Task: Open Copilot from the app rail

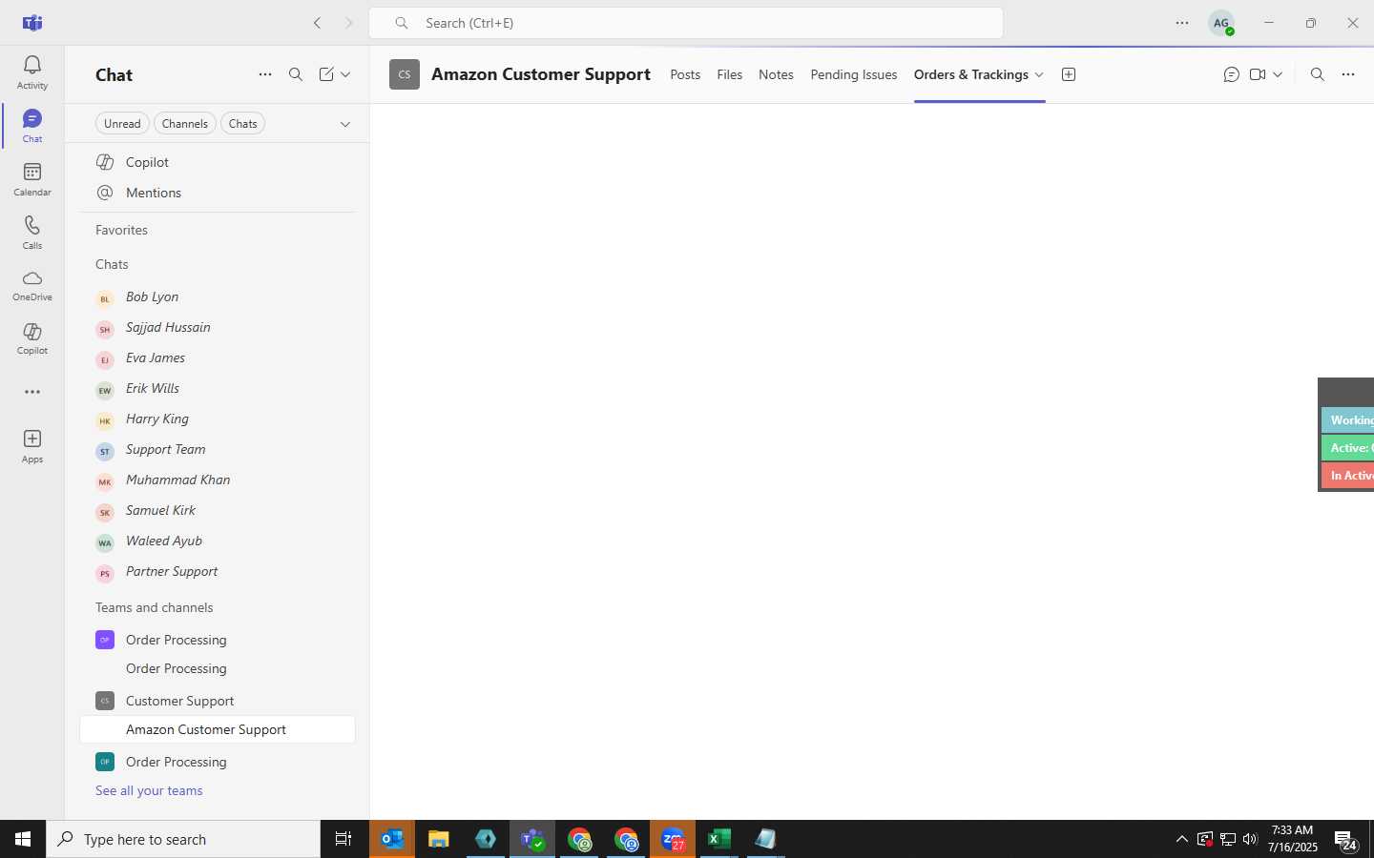Action: (31, 338)
